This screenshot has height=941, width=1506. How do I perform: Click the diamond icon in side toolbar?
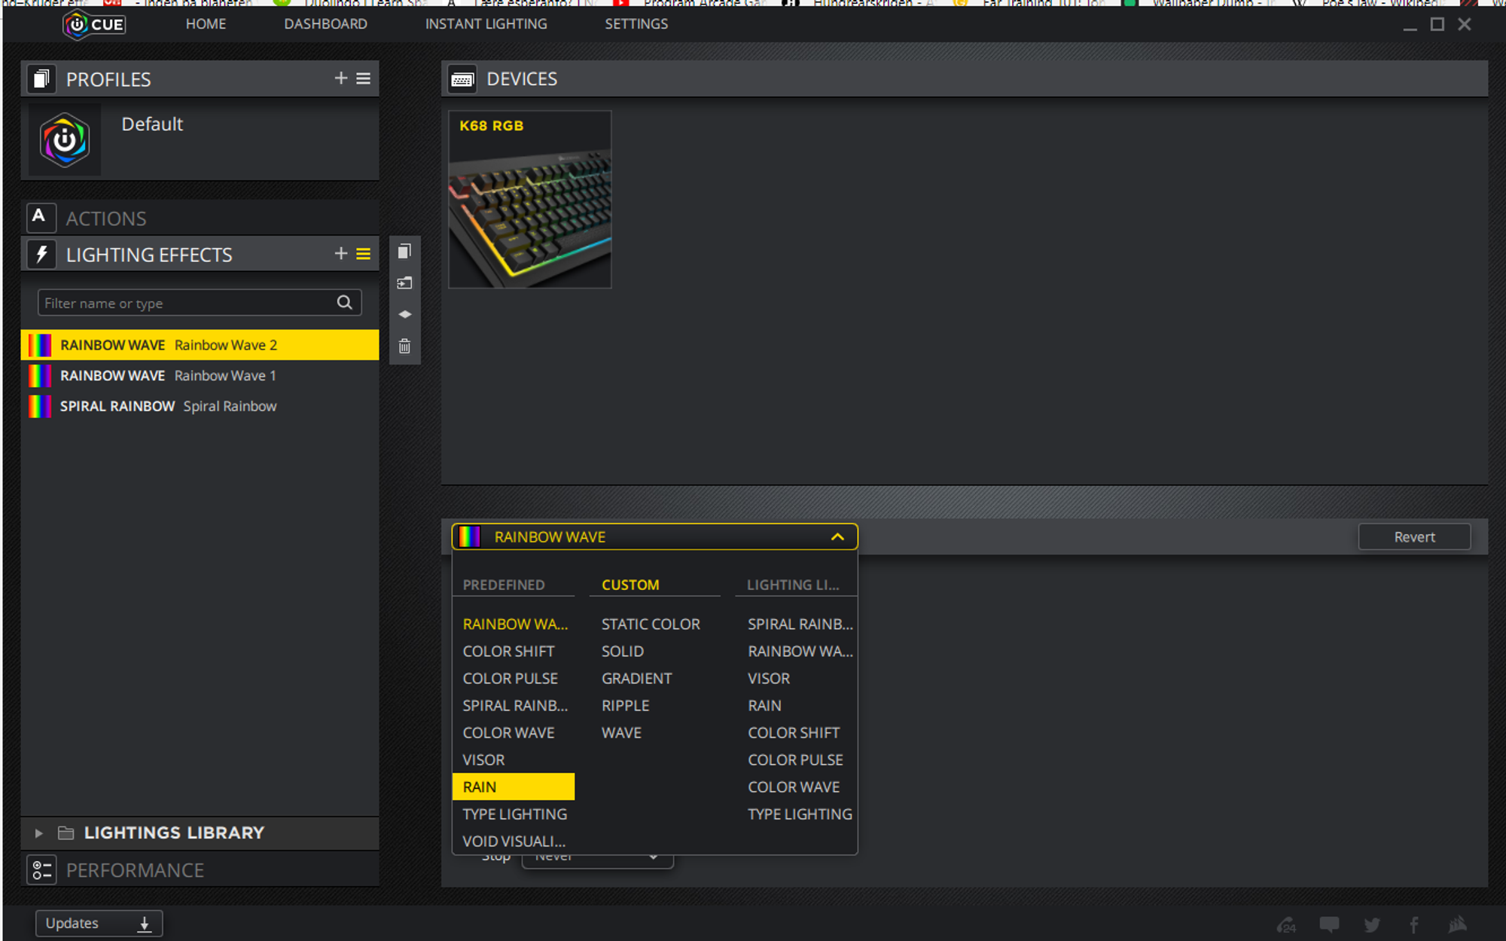[x=404, y=314]
